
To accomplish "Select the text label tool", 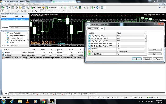I will 32,11.
